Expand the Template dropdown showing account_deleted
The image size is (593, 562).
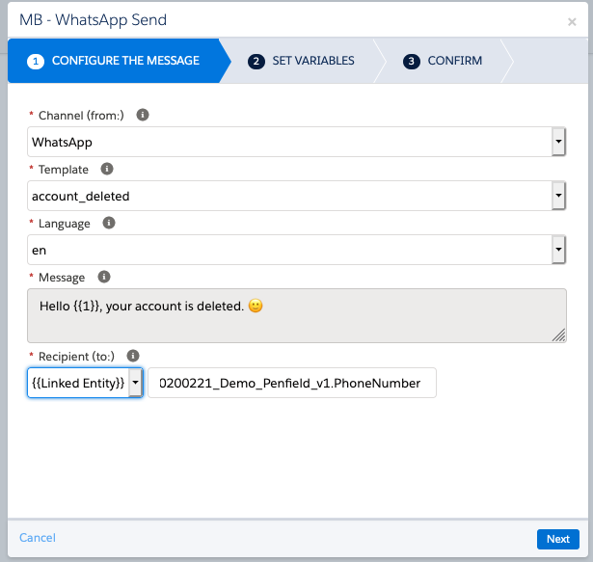coord(557,197)
